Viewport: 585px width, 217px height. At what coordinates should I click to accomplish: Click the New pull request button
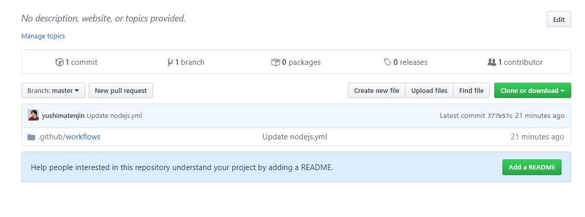pos(121,91)
